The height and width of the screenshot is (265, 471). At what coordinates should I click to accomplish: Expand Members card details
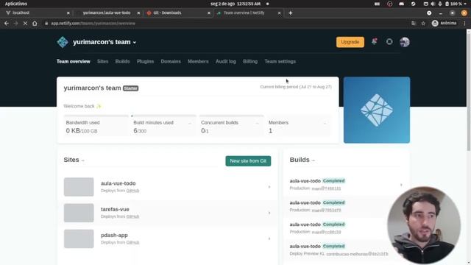(x=325, y=123)
